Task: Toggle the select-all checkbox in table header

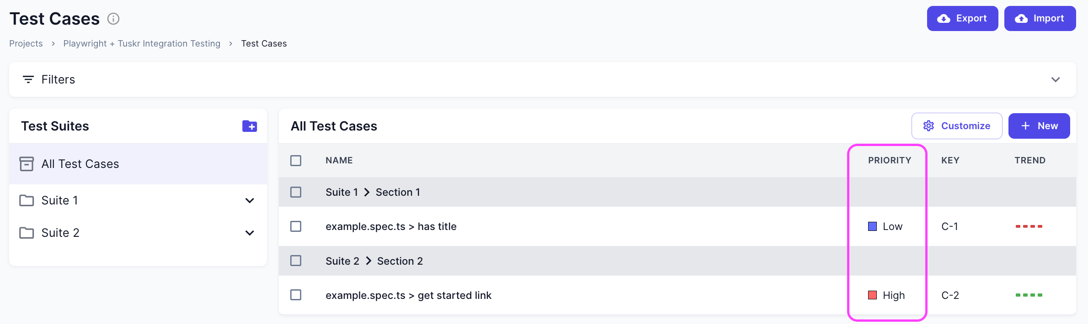Action: click(x=296, y=161)
